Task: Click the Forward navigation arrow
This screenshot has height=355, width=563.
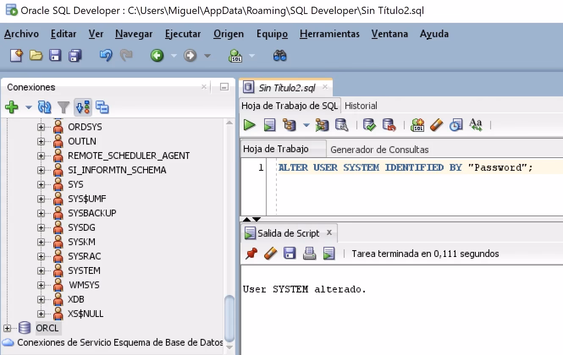Action: tap(190, 55)
